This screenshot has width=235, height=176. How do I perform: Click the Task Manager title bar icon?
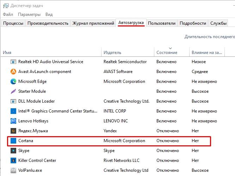coord(6,6)
